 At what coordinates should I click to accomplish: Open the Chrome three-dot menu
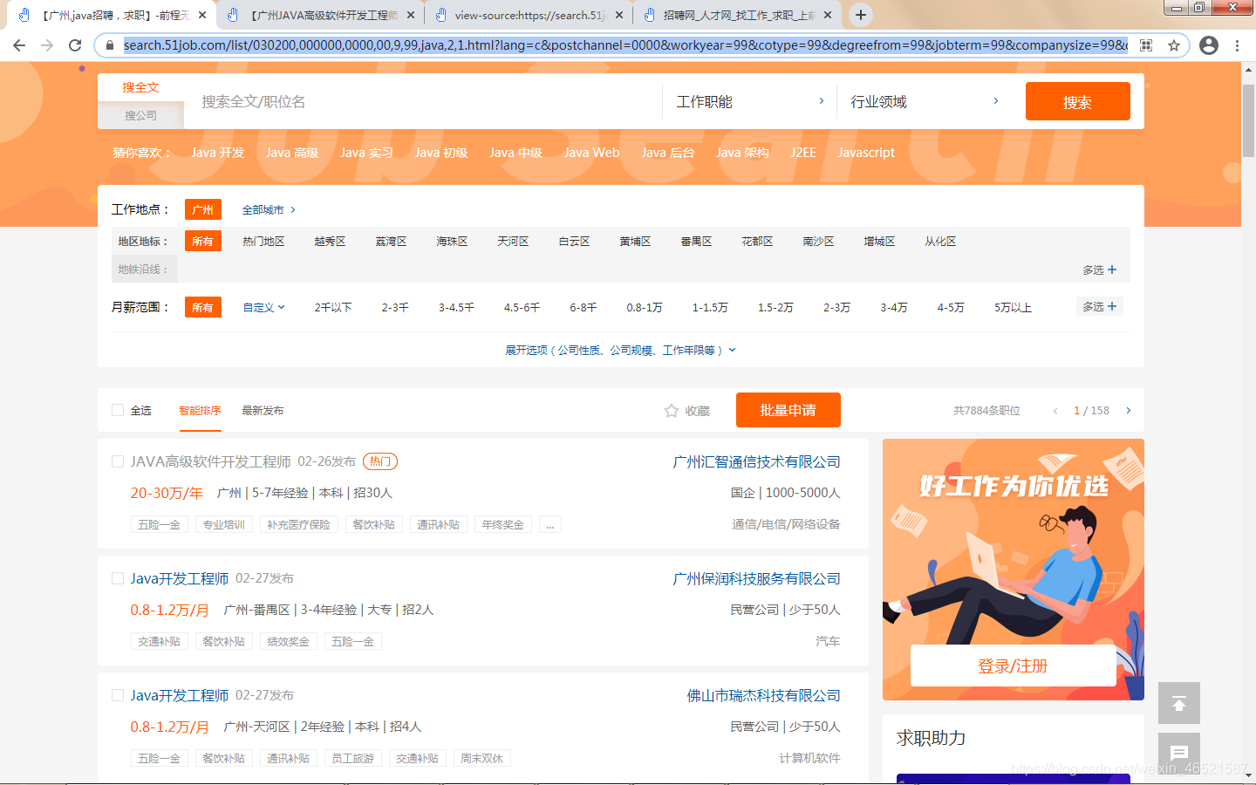pos(1237,45)
